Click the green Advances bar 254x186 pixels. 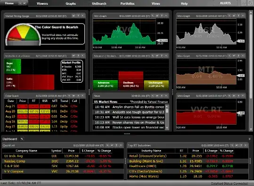[x=106, y=85]
